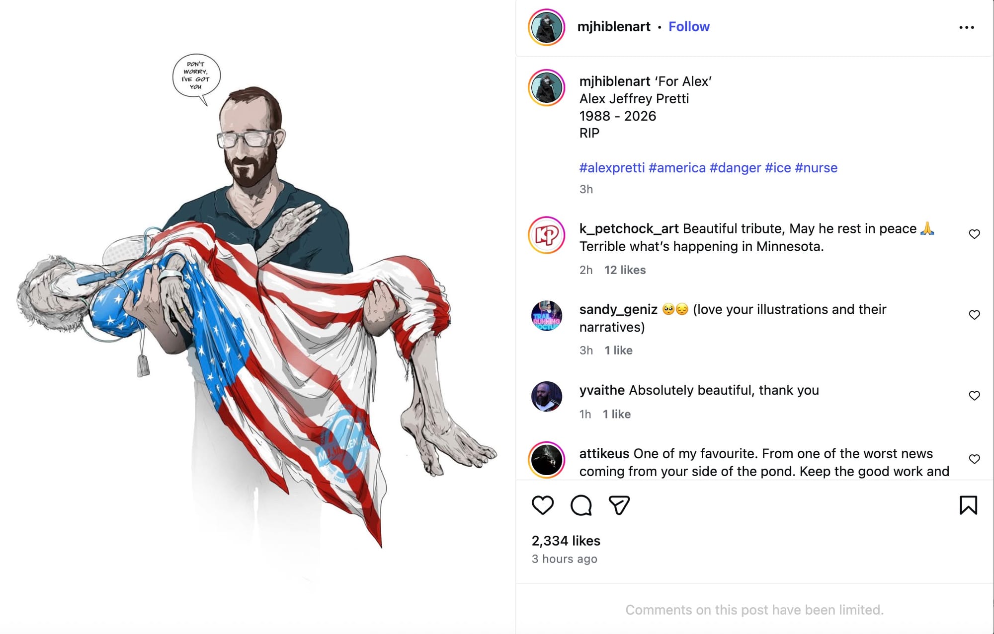Like yvaithe's comment heart
994x634 pixels.
[x=974, y=396]
